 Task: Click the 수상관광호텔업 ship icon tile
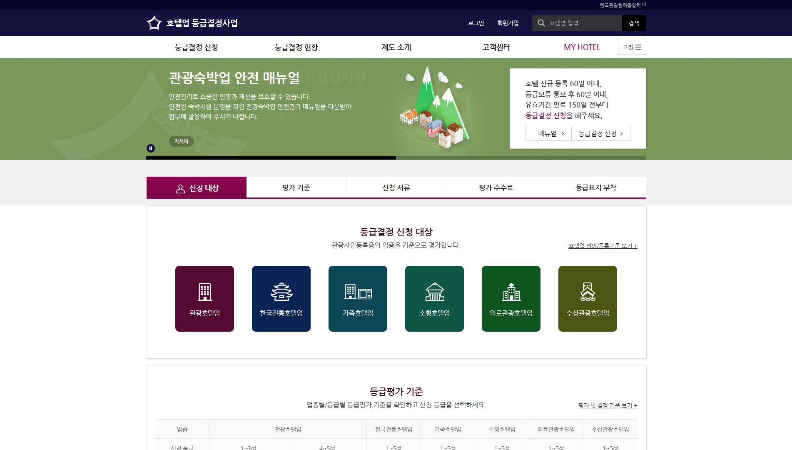[x=588, y=298]
